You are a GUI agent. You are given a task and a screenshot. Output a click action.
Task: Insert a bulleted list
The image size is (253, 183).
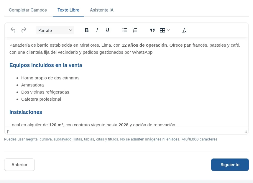[125, 30]
